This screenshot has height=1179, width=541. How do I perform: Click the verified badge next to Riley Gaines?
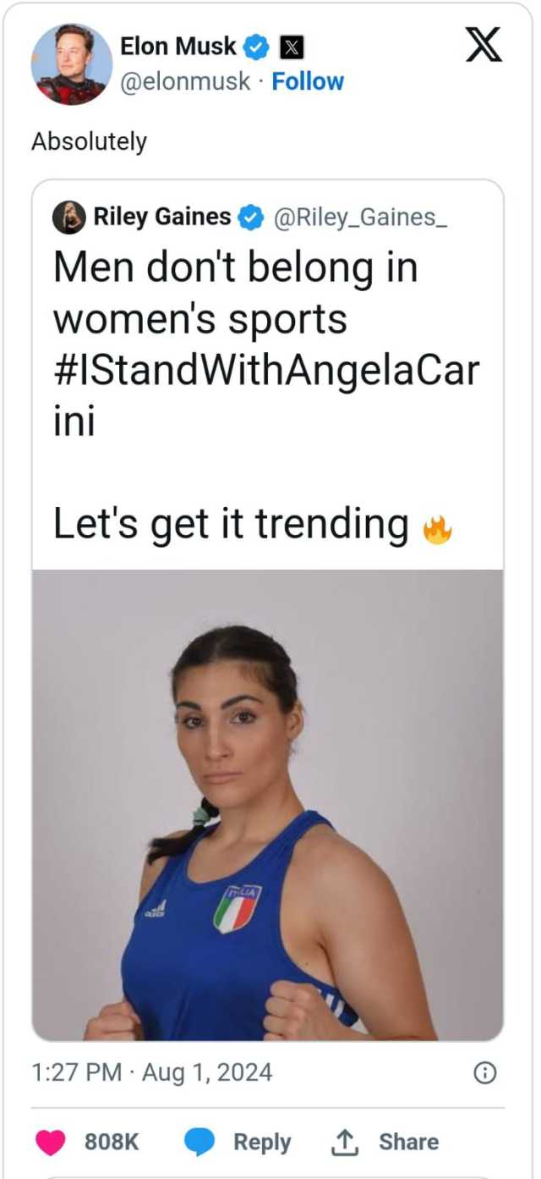click(250, 218)
